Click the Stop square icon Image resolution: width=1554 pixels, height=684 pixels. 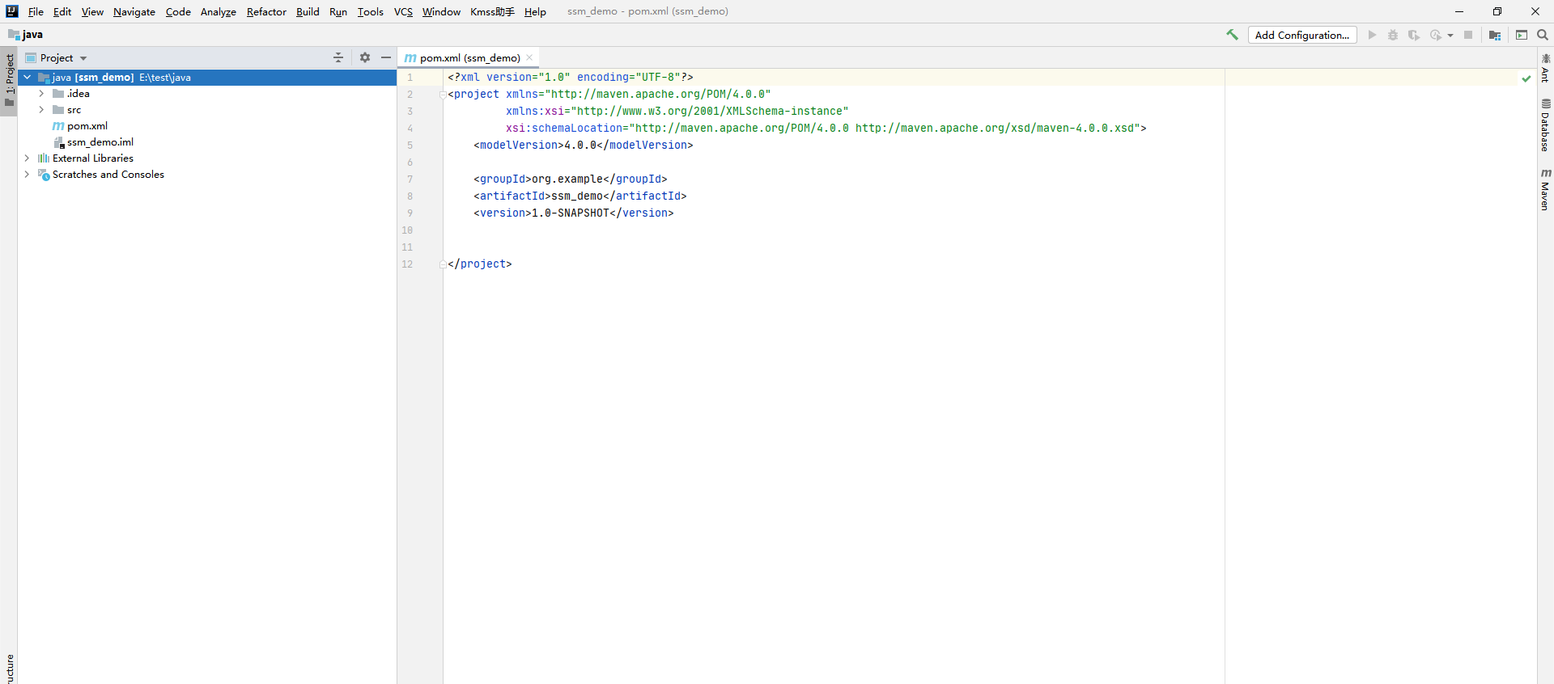coord(1468,35)
